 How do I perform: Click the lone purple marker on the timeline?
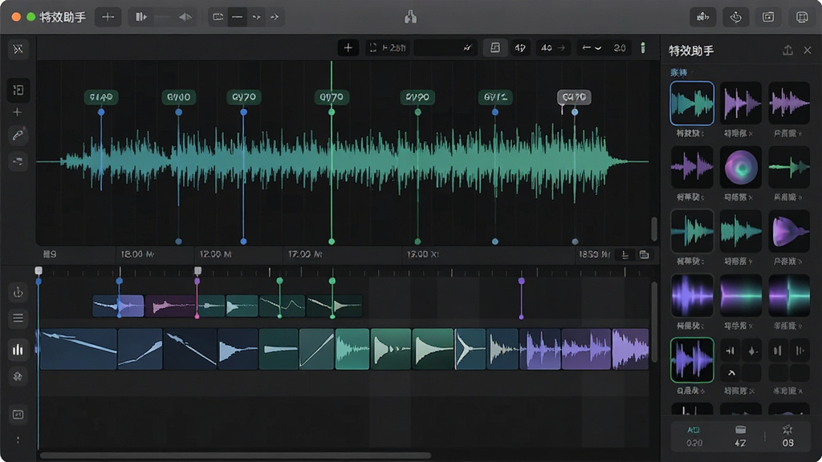point(521,298)
